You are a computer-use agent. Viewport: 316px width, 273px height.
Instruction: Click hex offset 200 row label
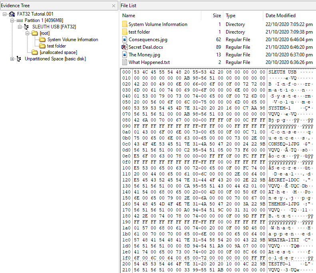click(x=126, y=264)
